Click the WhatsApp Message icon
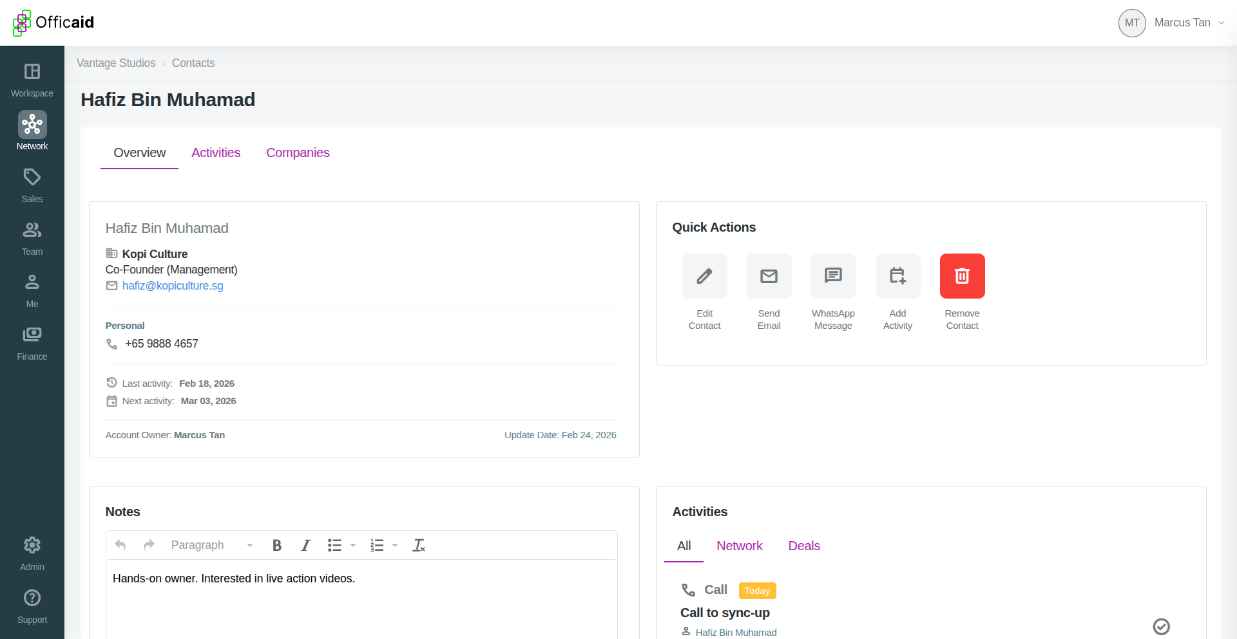Image resolution: width=1237 pixels, height=639 pixels. click(x=833, y=276)
